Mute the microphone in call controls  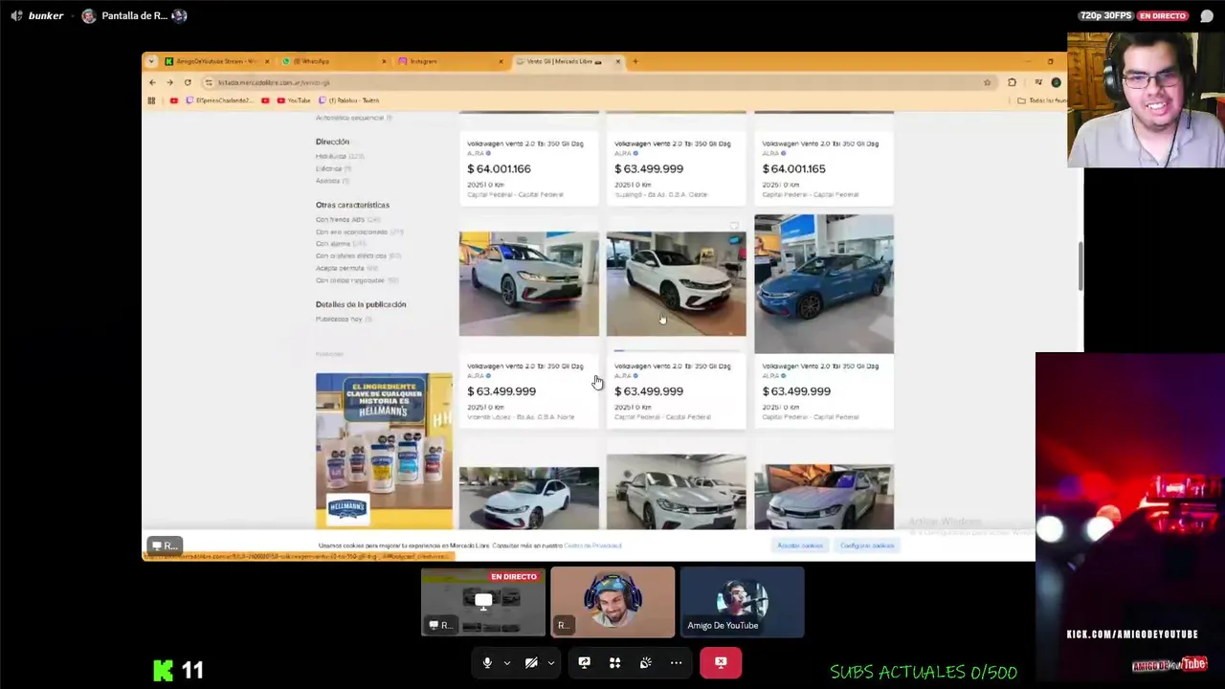point(487,662)
